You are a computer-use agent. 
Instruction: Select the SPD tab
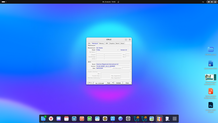tap(107, 43)
